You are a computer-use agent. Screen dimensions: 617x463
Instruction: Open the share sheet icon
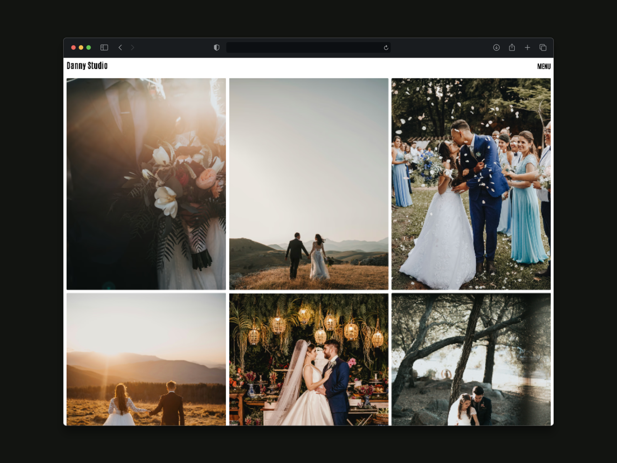click(512, 47)
